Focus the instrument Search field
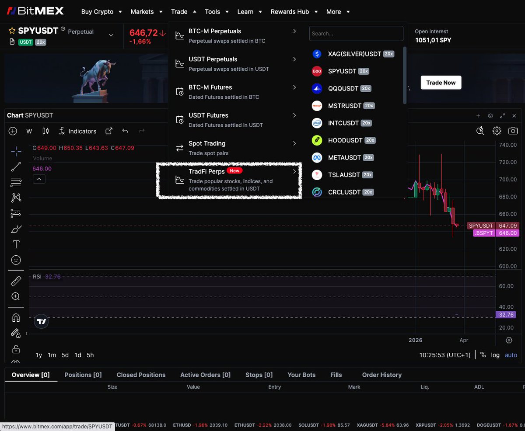This screenshot has height=431, width=525. 356,33
